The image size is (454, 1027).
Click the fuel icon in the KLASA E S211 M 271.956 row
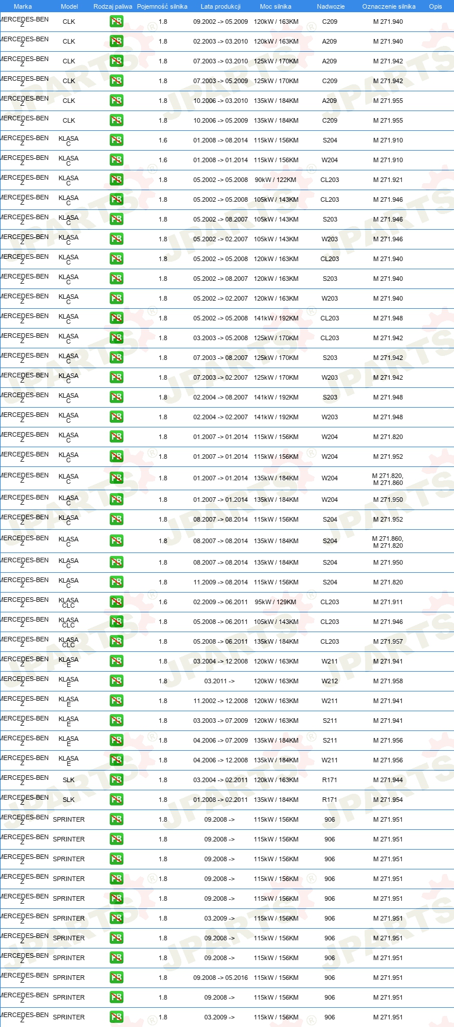(x=117, y=740)
